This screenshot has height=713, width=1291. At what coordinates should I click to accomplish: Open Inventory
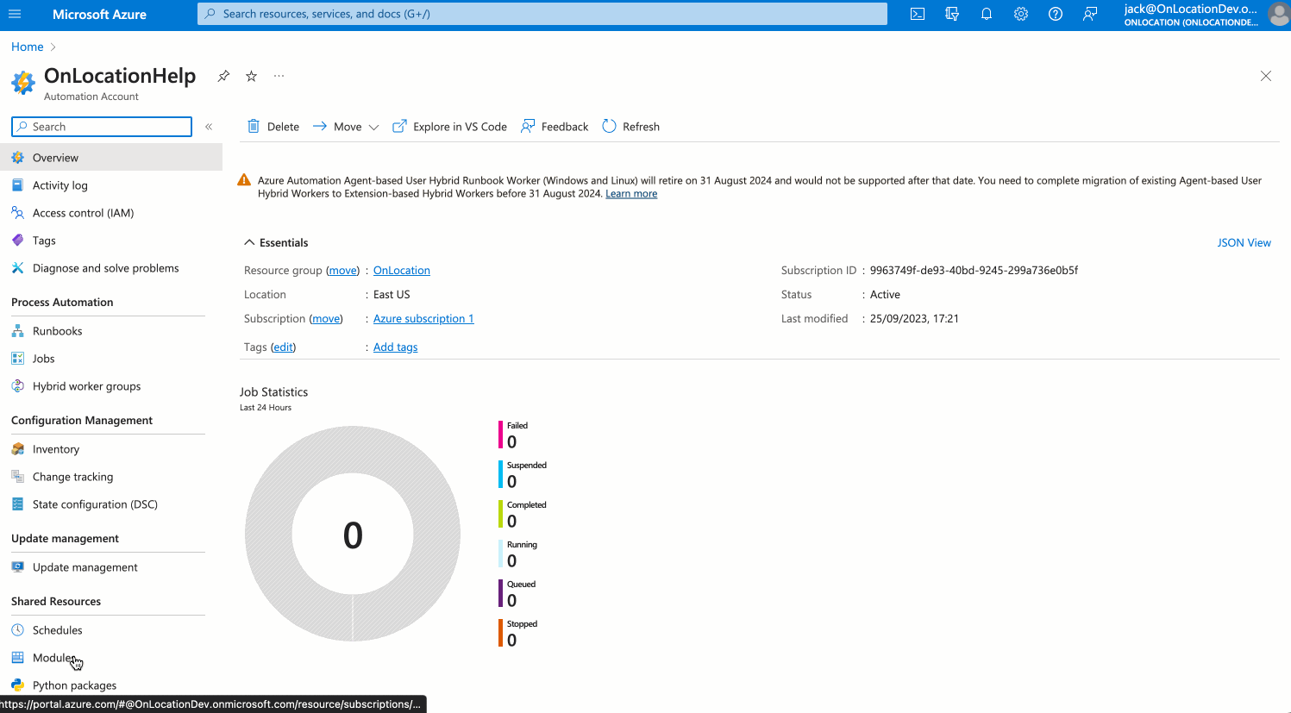coord(111,449)
